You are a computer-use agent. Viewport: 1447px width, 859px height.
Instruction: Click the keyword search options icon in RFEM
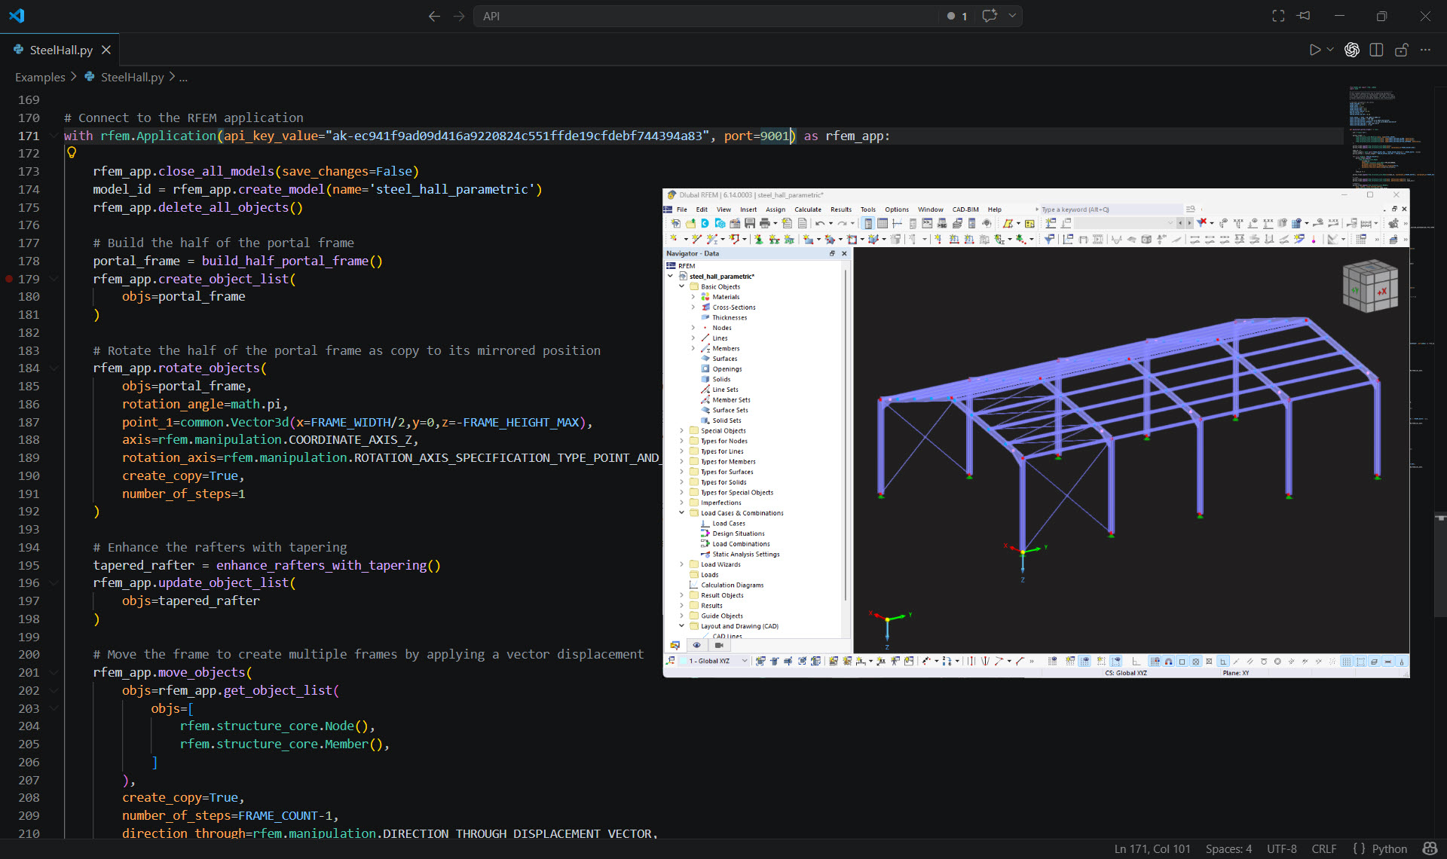(x=1191, y=209)
